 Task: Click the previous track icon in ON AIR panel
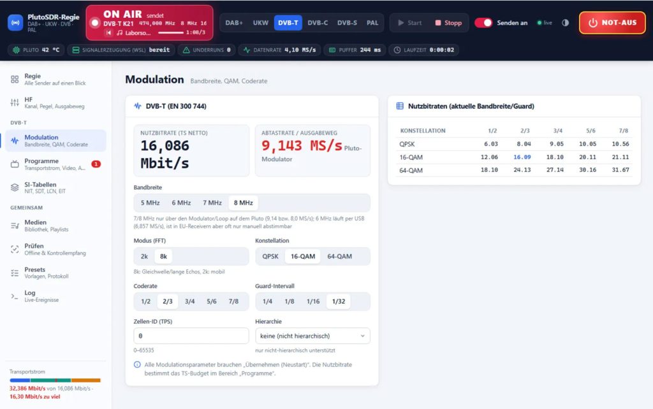(x=108, y=32)
